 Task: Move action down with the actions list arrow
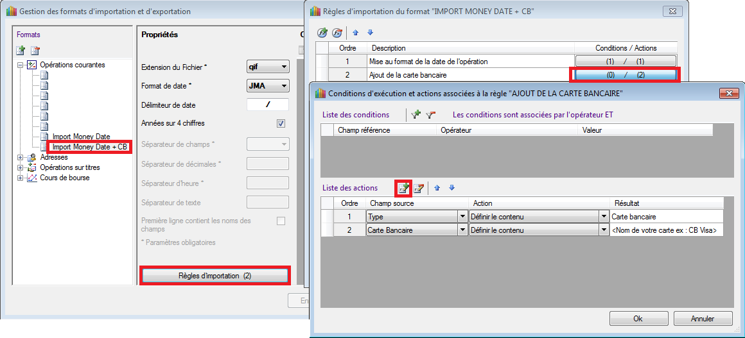coord(451,188)
